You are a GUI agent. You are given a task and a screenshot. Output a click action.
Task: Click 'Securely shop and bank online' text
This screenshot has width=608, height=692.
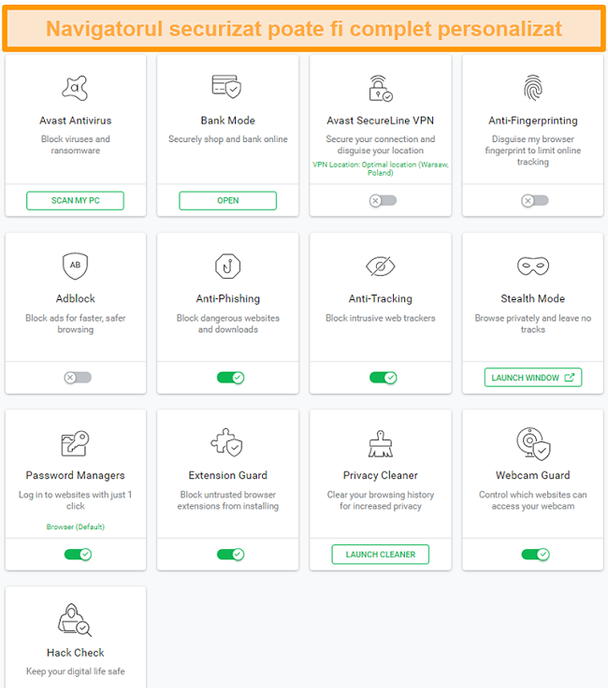[x=228, y=139]
